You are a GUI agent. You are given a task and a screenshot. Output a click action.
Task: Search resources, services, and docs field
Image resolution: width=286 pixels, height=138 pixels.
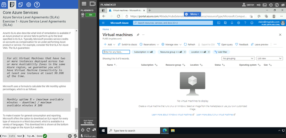pyautogui.click(x=173, y=23)
